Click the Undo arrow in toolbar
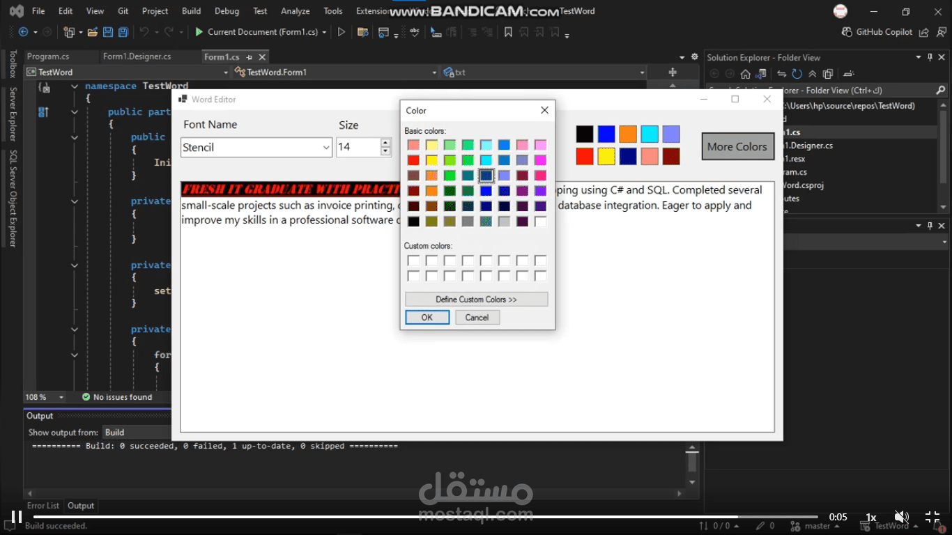The height and width of the screenshot is (535, 952). click(144, 32)
